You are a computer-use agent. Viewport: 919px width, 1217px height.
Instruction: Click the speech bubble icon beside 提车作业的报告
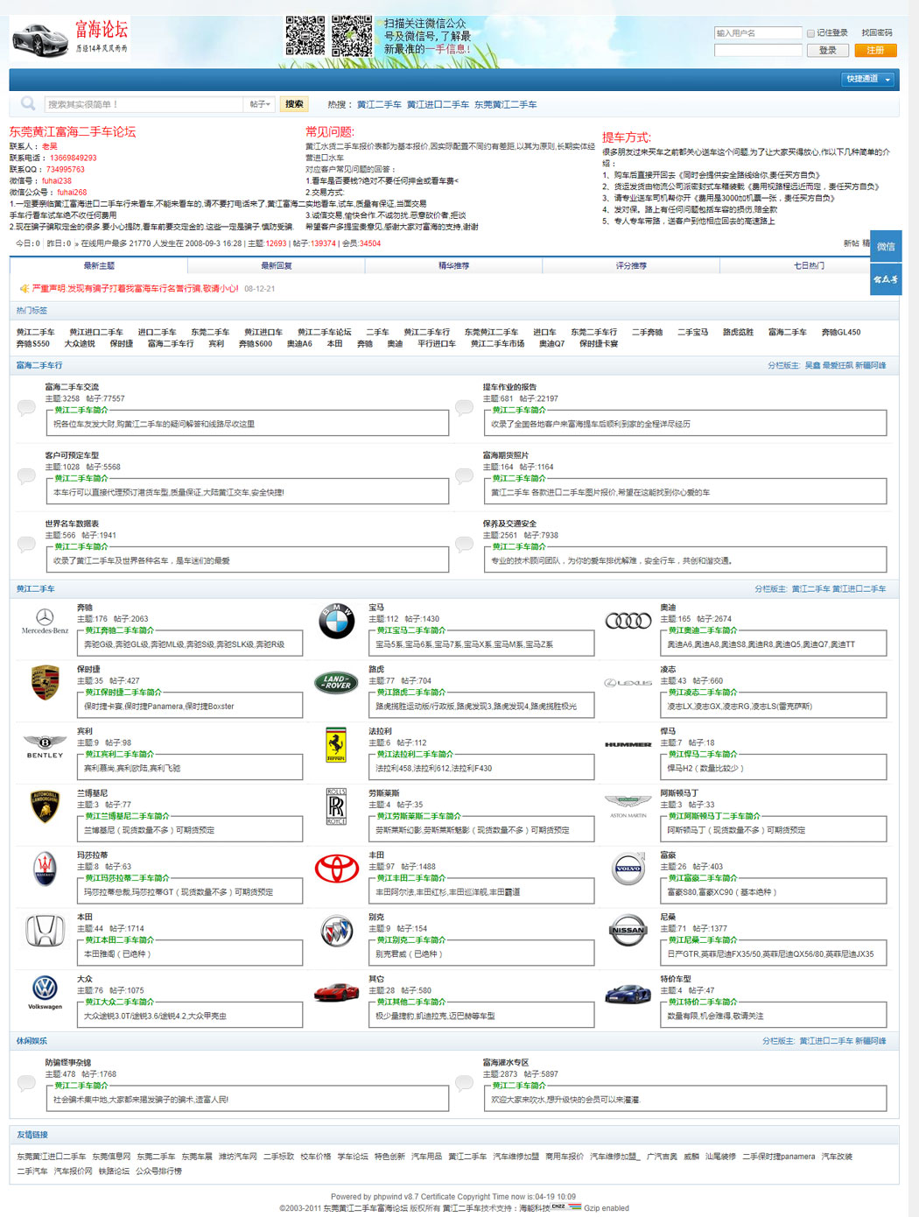click(465, 407)
